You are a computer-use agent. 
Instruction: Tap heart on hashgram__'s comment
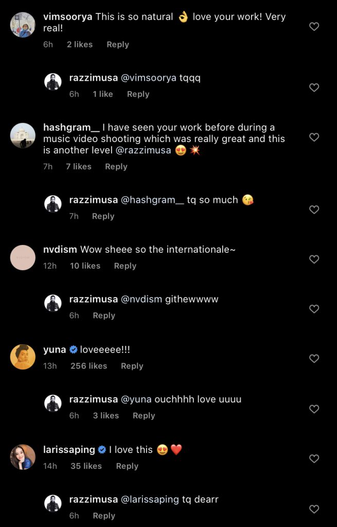pyautogui.click(x=314, y=137)
